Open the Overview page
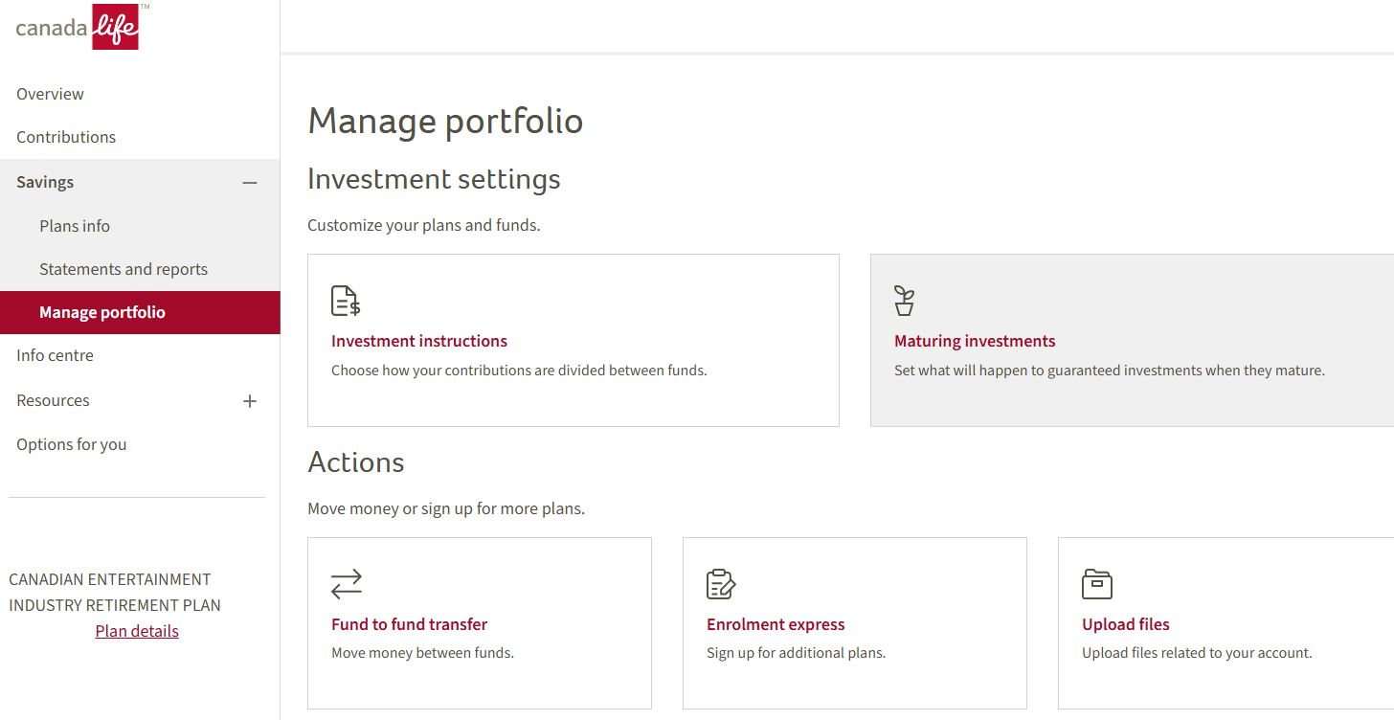 [50, 94]
